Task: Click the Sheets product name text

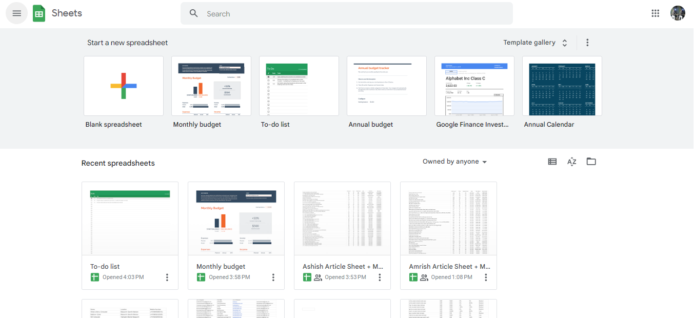Action: (67, 13)
